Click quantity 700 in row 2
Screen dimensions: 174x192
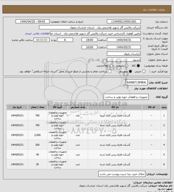pyautogui.click(x=38, y=125)
